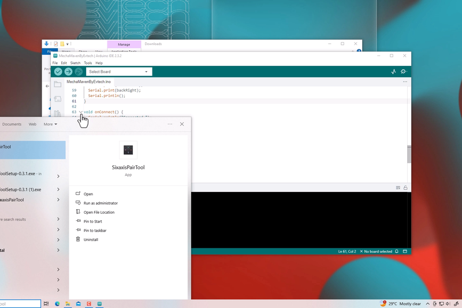Image resolution: width=462 pixels, height=308 pixels.
Task: Click Pin to taskbar
Action: click(x=95, y=231)
